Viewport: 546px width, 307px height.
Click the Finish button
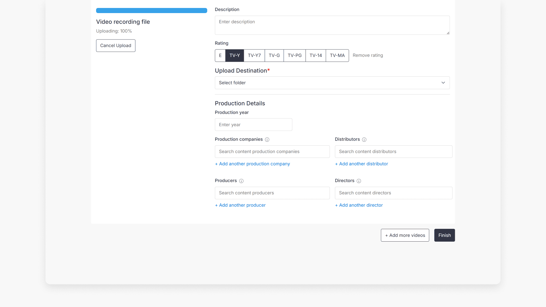tap(444, 235)
